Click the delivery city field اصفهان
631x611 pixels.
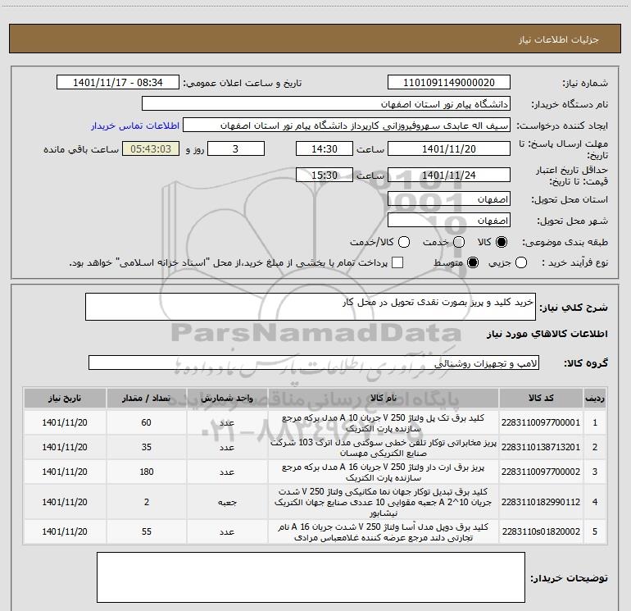[449, 221]
